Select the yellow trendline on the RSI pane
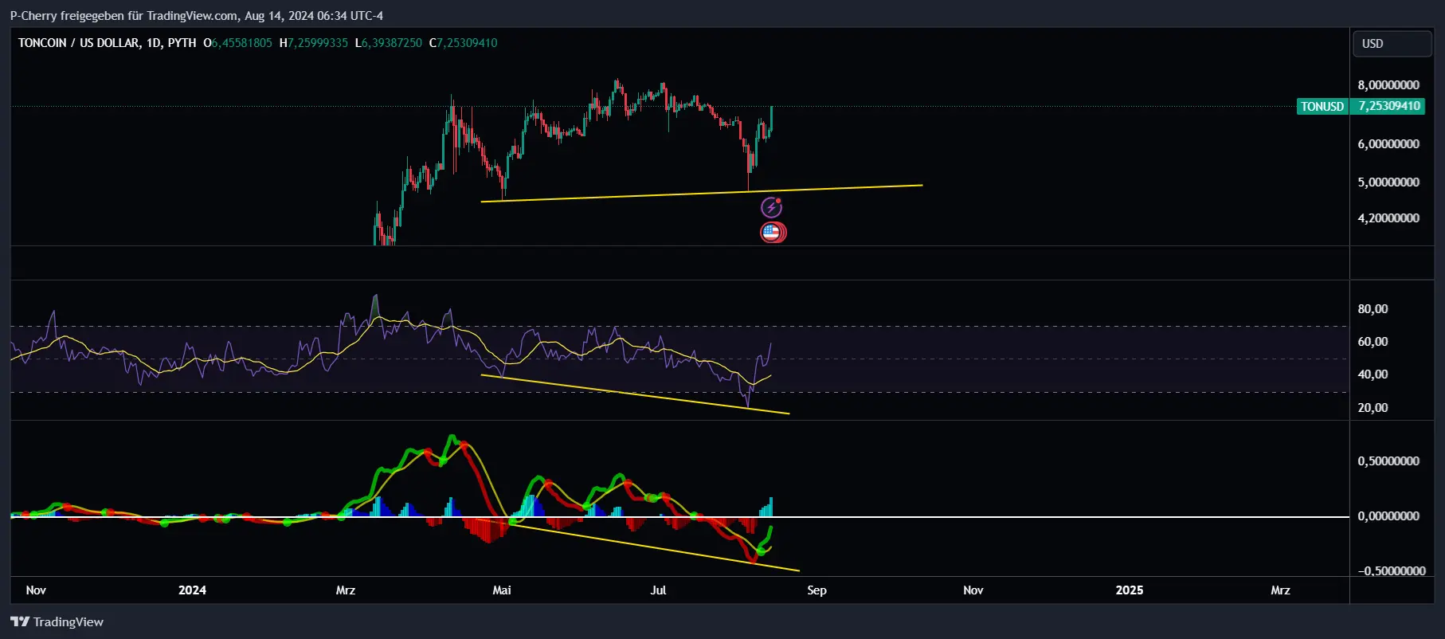 (635, 394)
